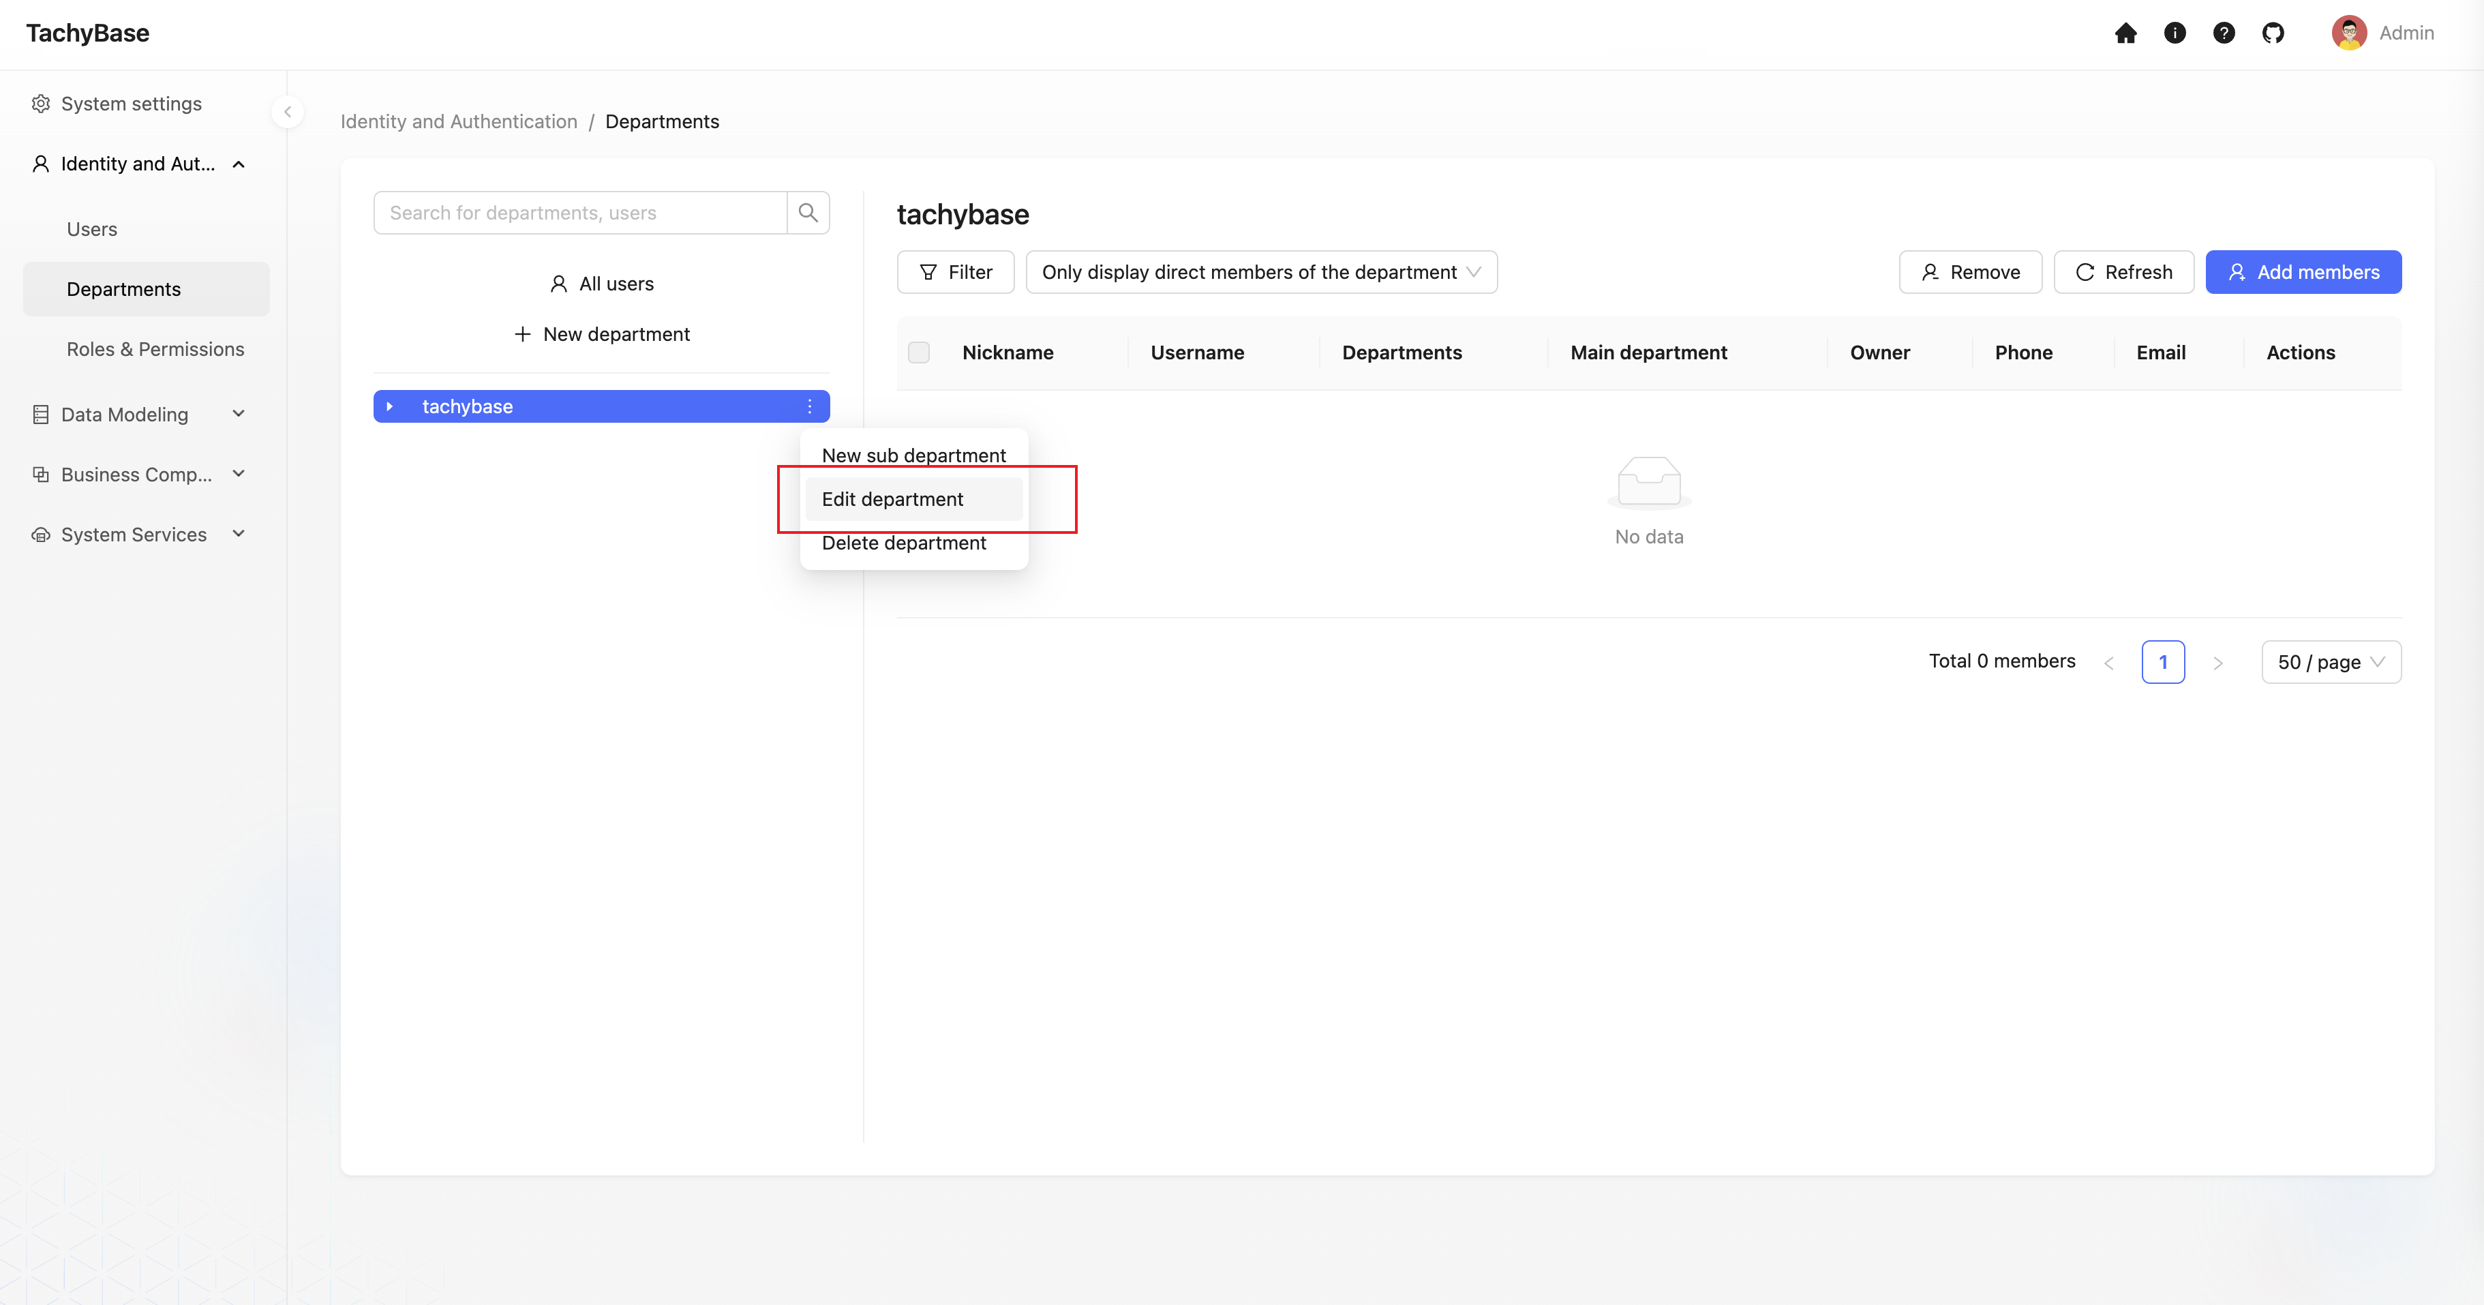
Task: Click the Phone column header
Action: (2023, 352)
